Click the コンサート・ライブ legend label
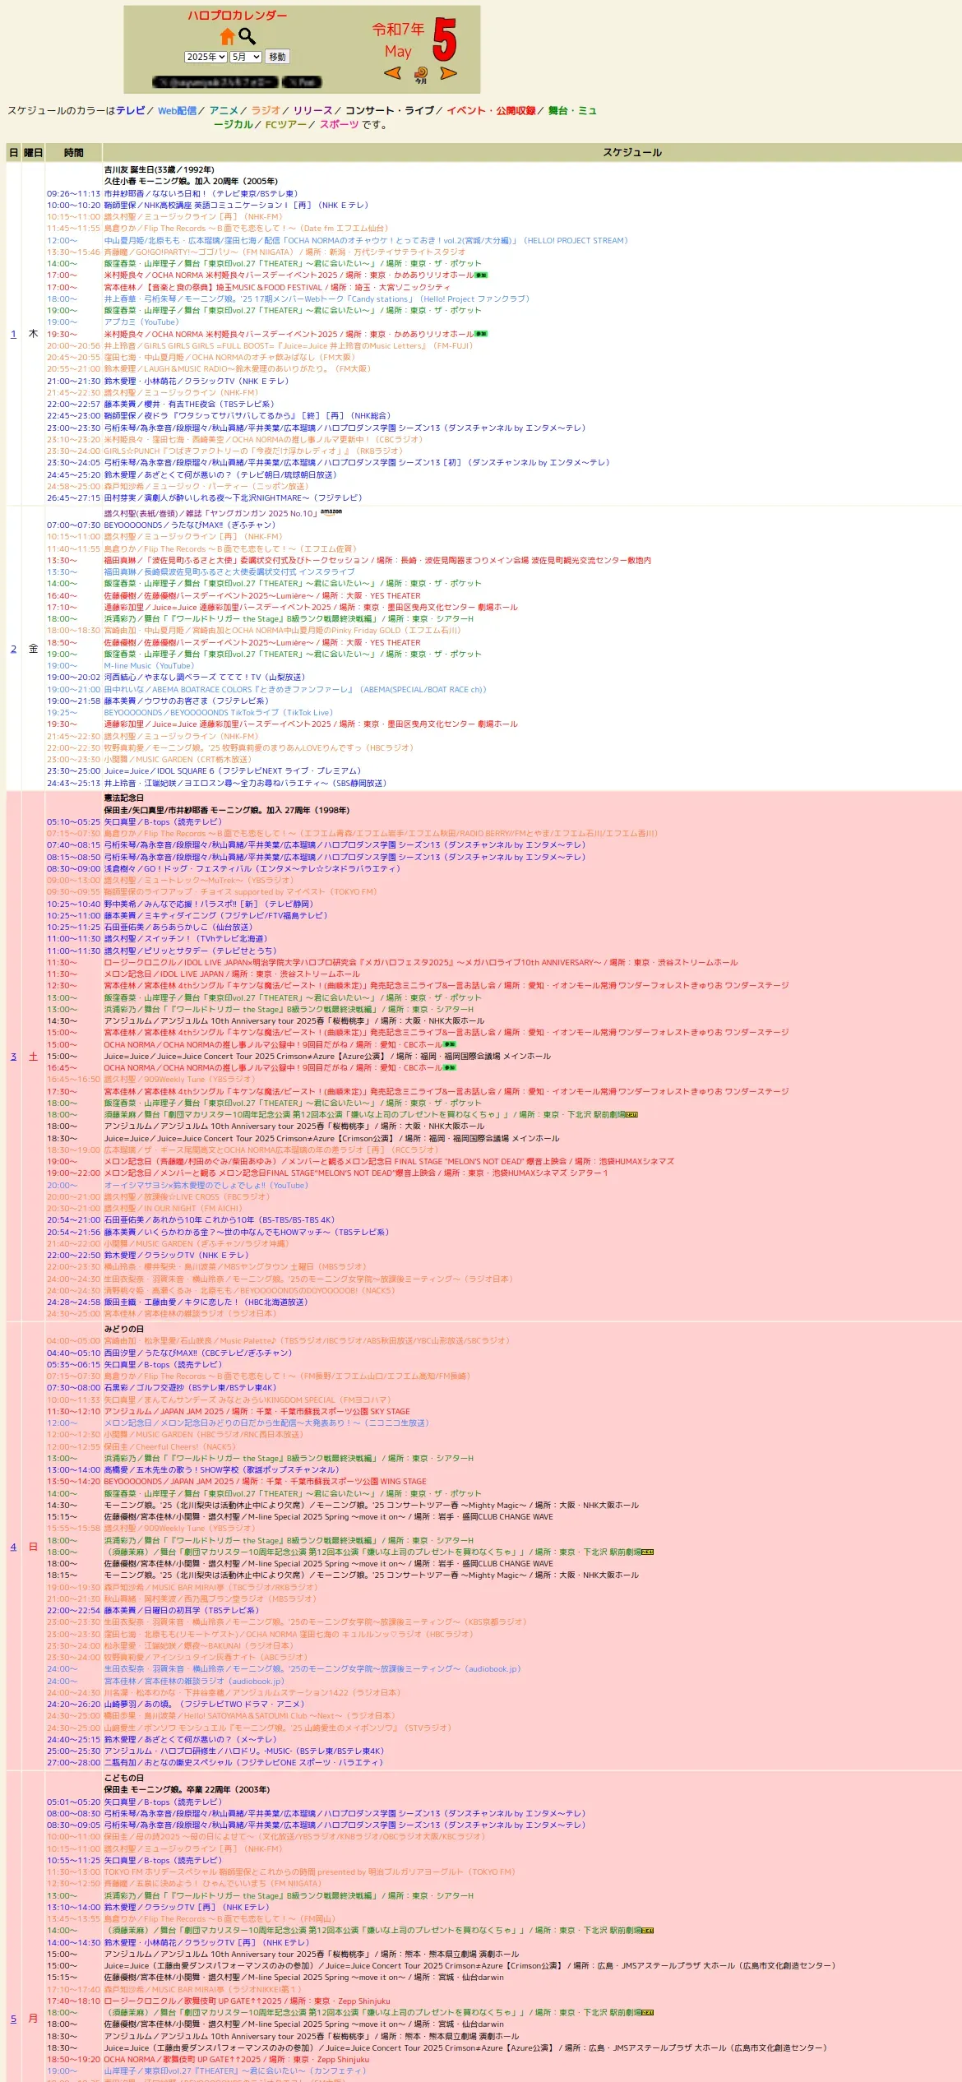 click(390, 110)
